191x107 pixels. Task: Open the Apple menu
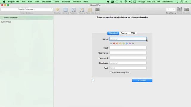coord(4,1)
